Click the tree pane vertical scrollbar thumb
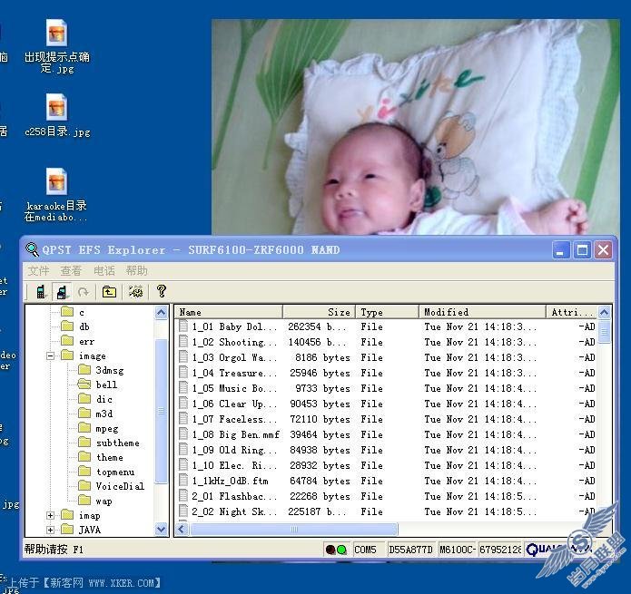631x594 pixels. pos(161,411)
